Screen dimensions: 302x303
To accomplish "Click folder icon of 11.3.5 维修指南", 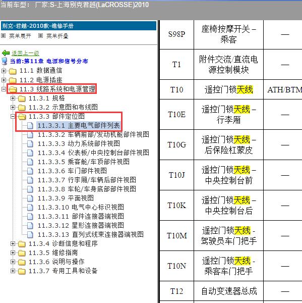I will 22,253.
